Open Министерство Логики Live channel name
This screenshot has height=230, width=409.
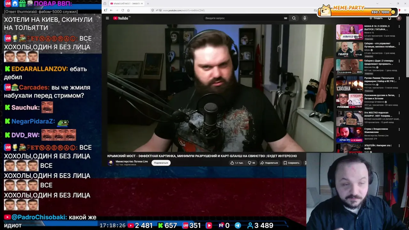click(132, 162)
